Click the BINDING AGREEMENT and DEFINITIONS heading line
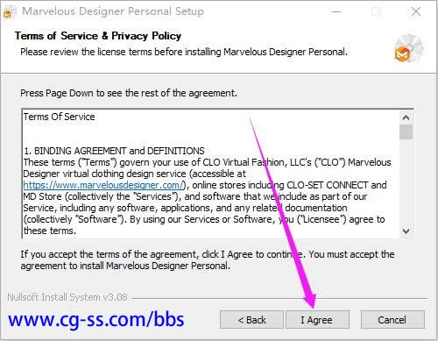 [114, 151]
